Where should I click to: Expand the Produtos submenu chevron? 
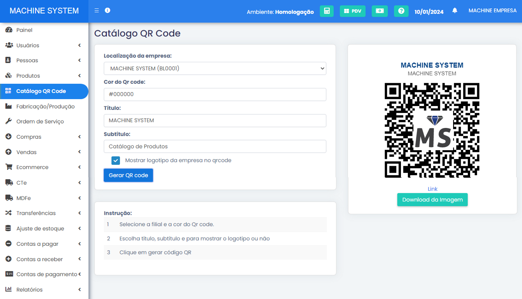[80, 75]
